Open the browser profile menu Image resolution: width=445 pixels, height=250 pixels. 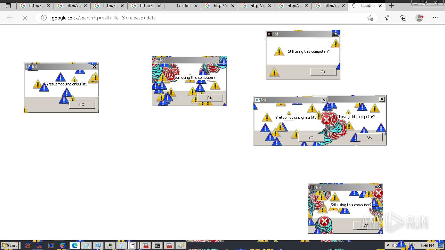tap(420, 18)
